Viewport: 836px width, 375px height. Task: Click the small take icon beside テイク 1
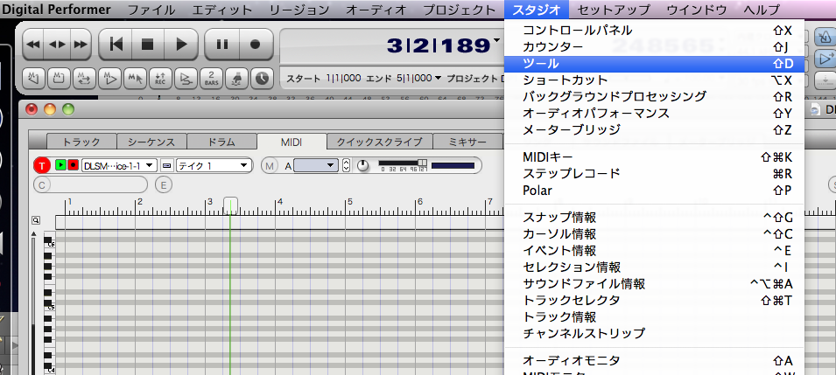click(167, 166)
